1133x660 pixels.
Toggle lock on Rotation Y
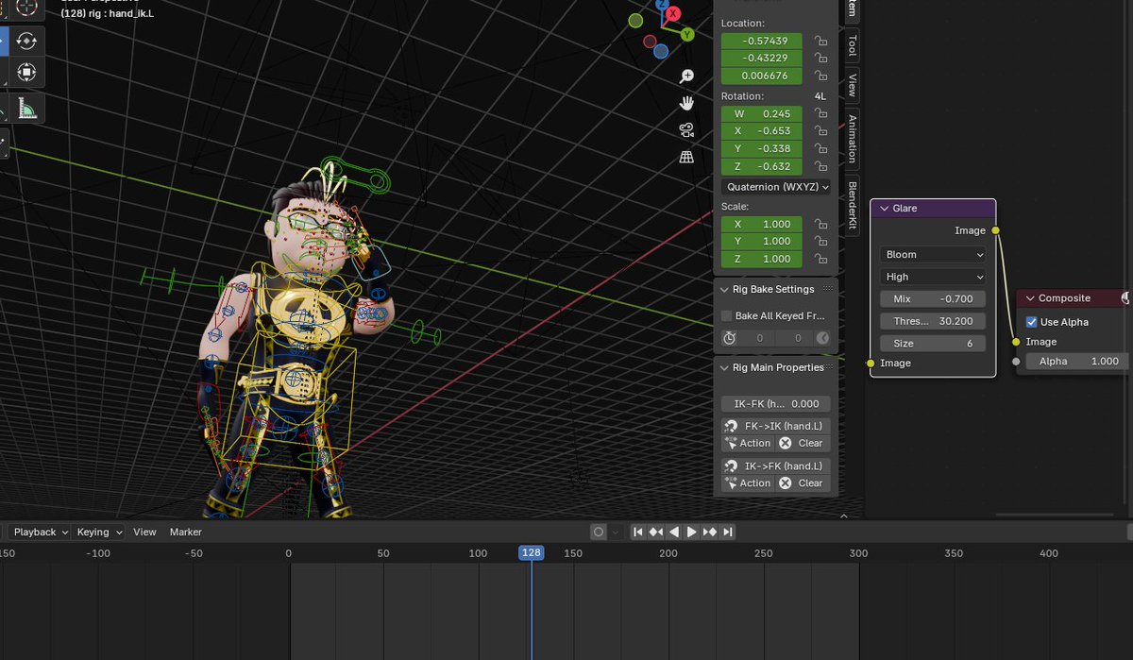[x=821, y=148]
